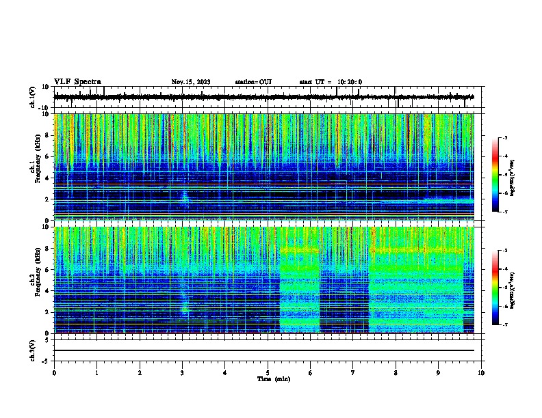Click the flat ch.3 voltage trace line
This screenshot has width=542, height=418.
click(264, 350)
